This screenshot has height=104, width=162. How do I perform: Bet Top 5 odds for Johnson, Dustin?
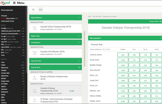134,55
